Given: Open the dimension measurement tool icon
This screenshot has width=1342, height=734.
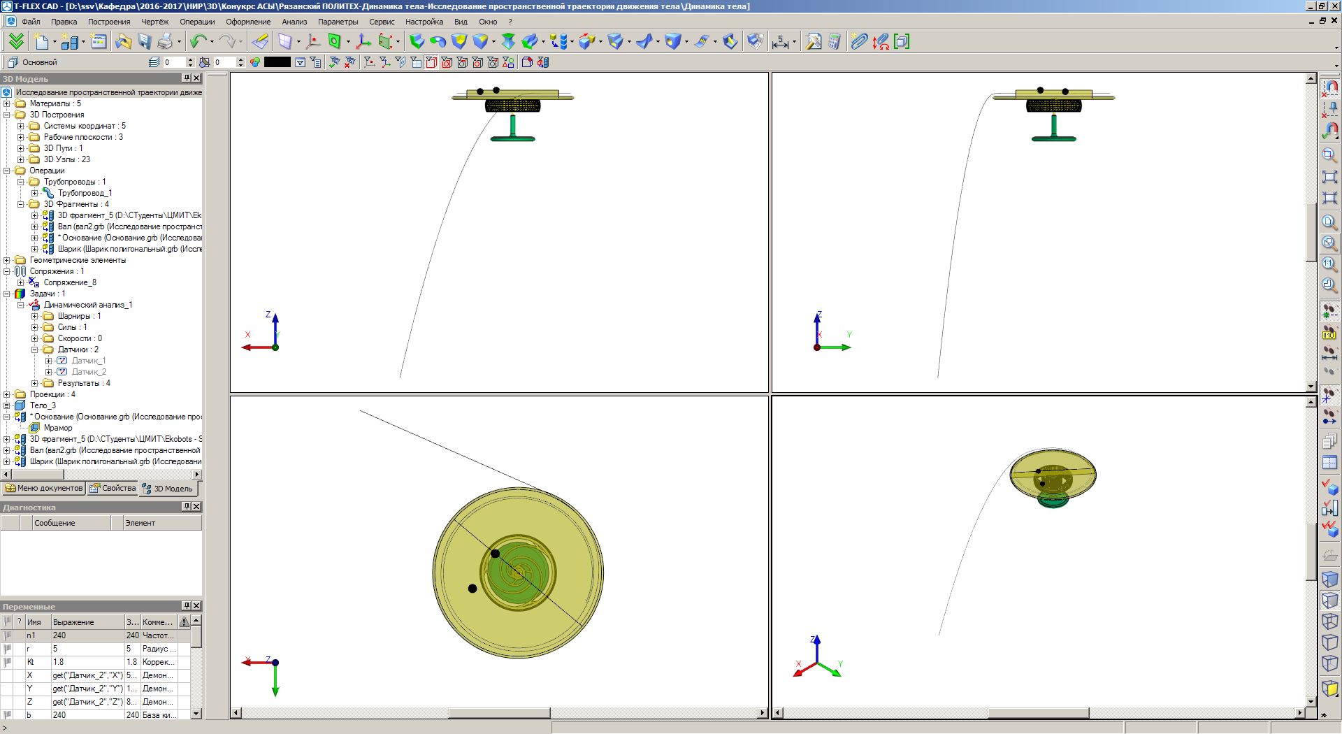Looking at the screenshot, I should [x=780, y=41].
